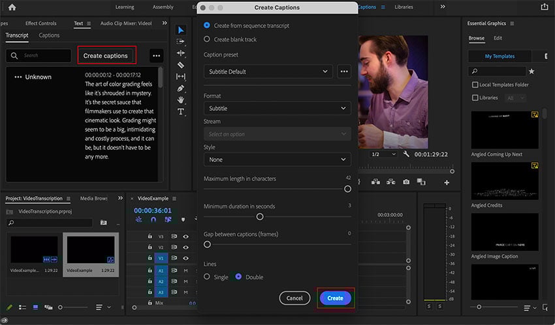555x325 pixels.
Task: Activate the Type tool
Action: [x=181, y=111]
